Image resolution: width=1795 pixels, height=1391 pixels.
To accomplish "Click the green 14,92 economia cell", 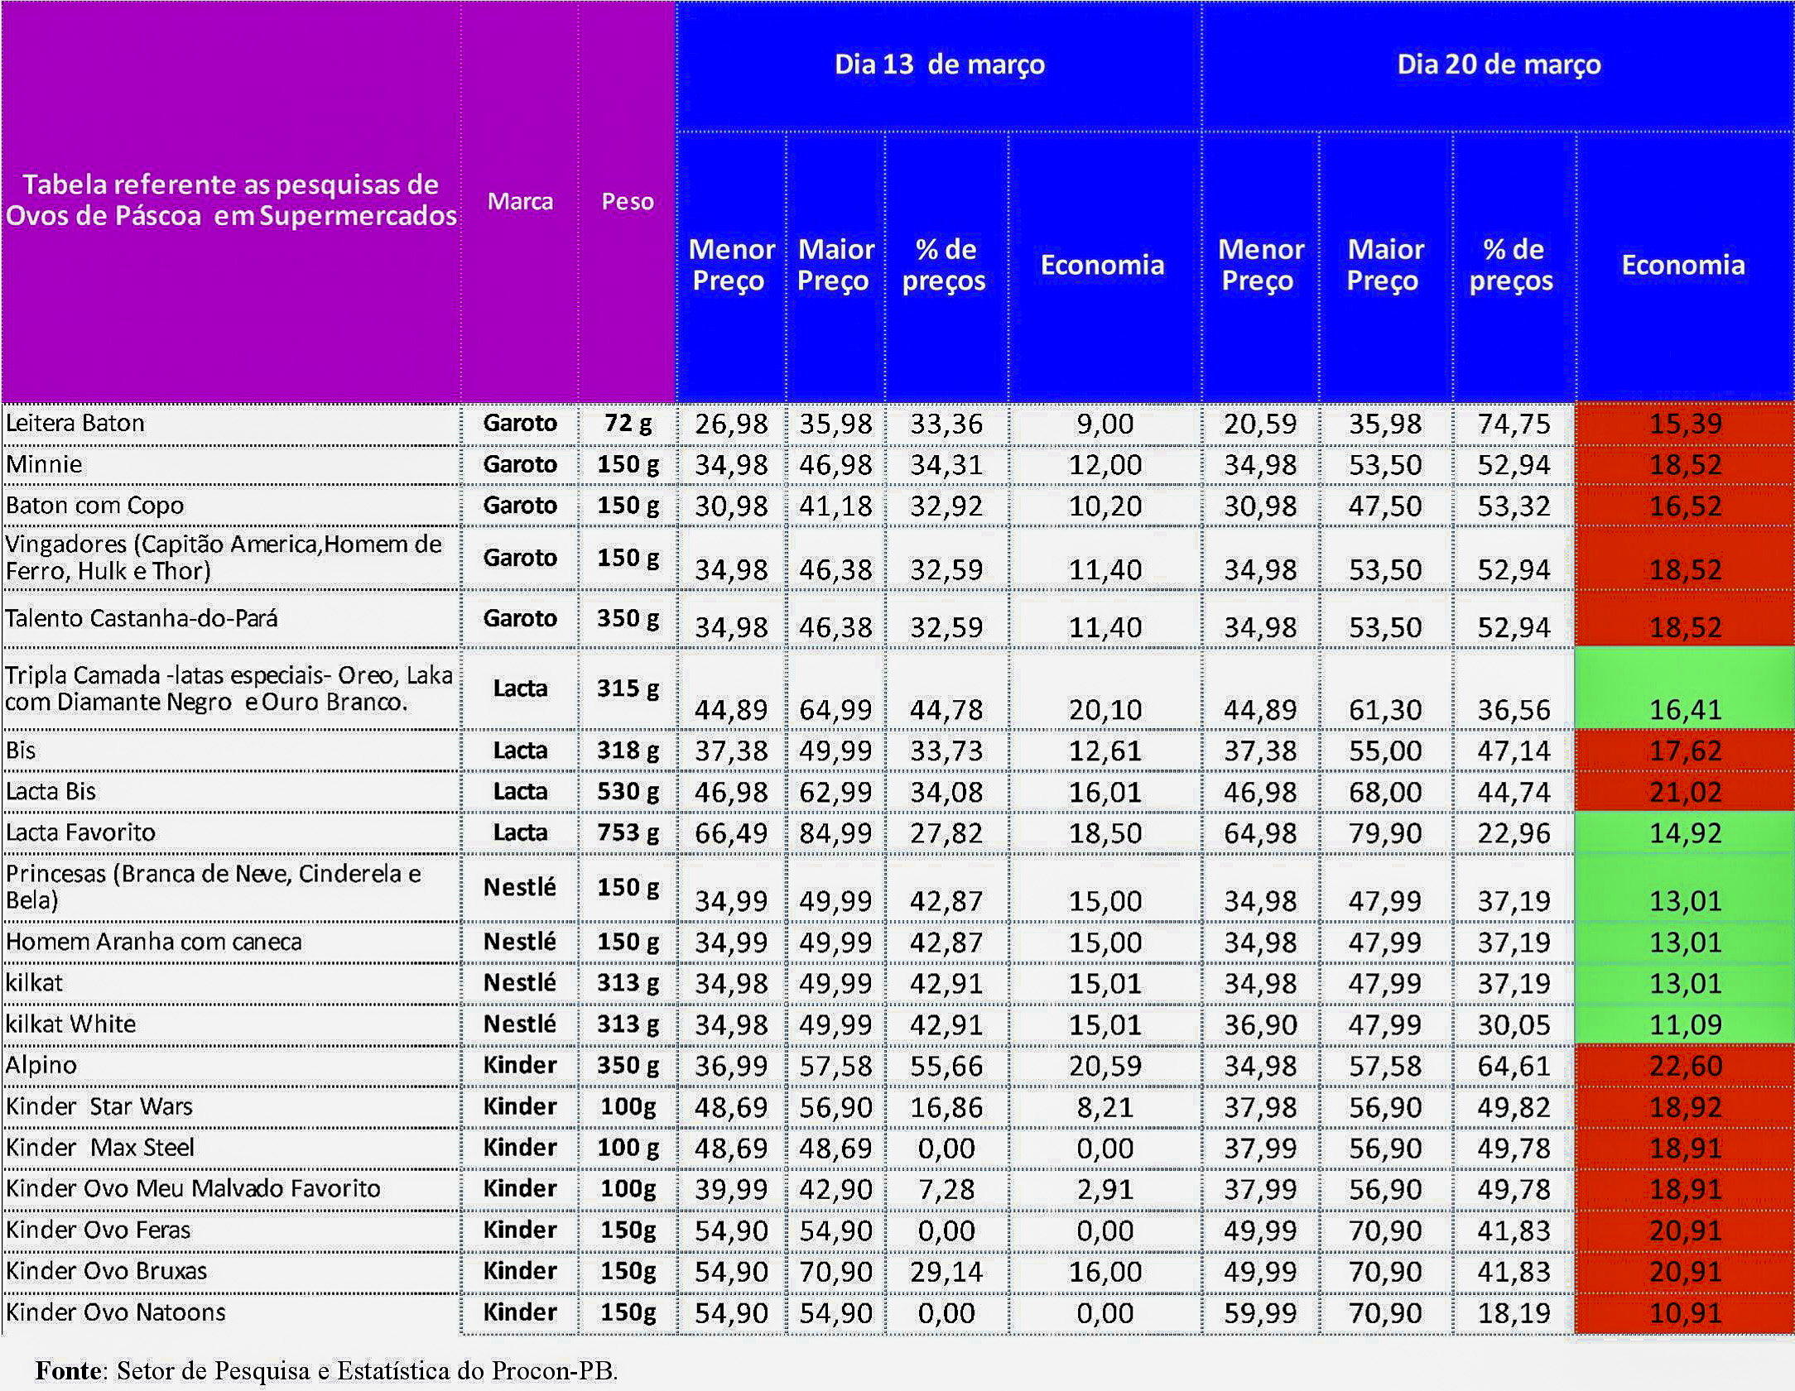I will (1685, 832).
